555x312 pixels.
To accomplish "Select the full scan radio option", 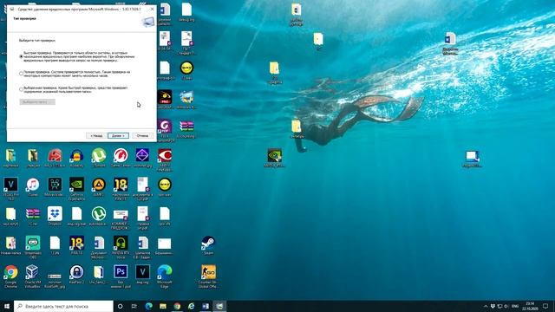I will 21,74.
